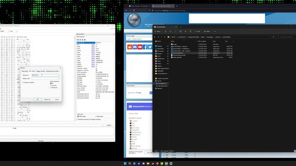Click the WSGF globe logo in browser
This screenshot has height=166, width=296.
click(134, 19)
